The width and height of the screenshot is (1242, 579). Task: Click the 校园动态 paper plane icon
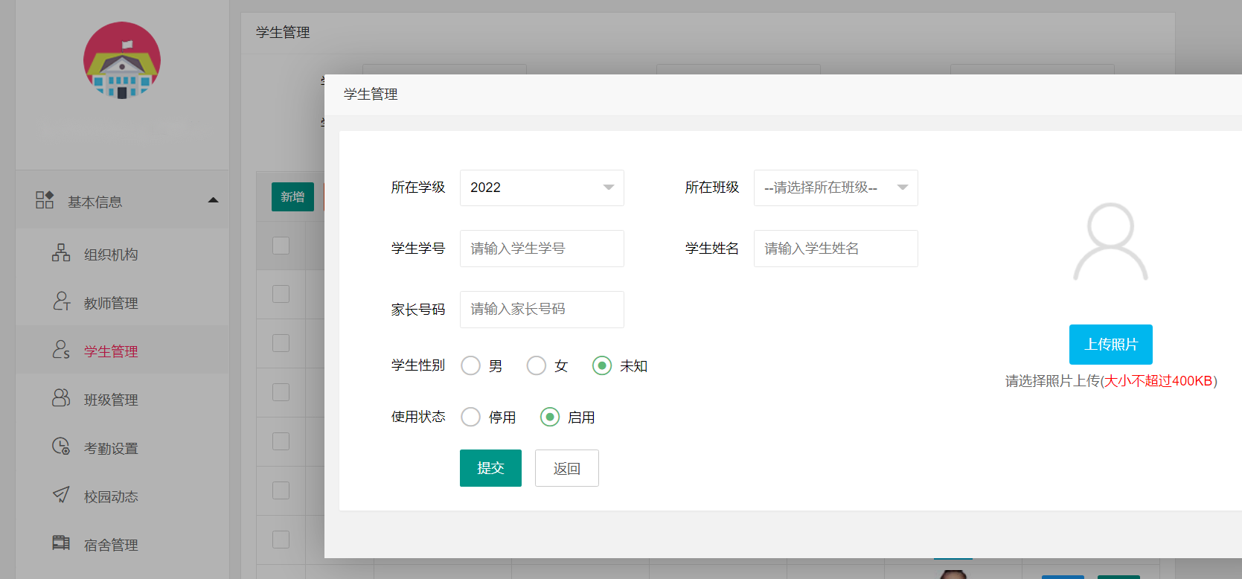pyautogui.click(x=61, y=495)
